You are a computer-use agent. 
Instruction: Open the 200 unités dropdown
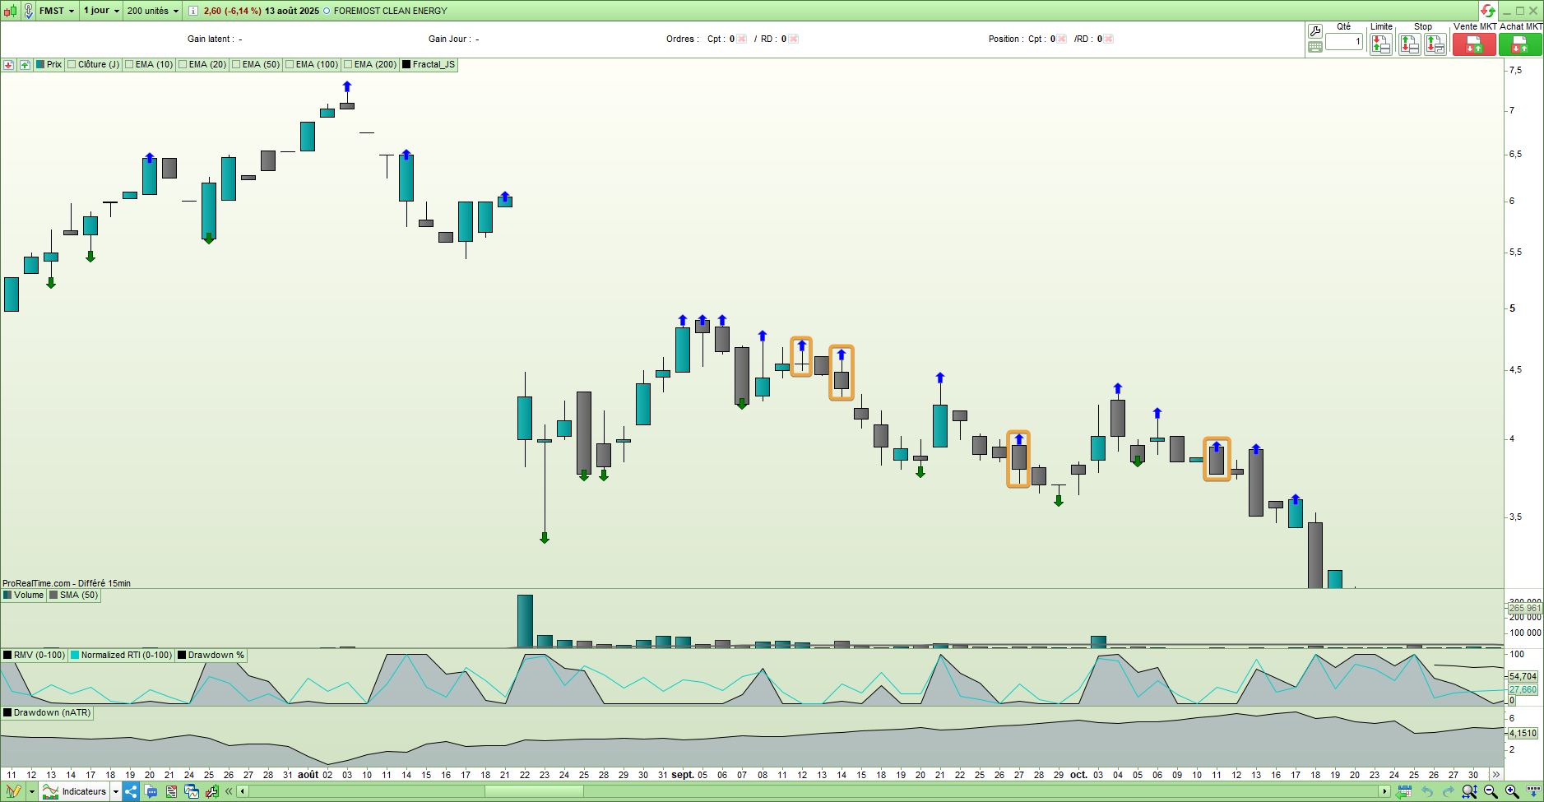[153, 11]
